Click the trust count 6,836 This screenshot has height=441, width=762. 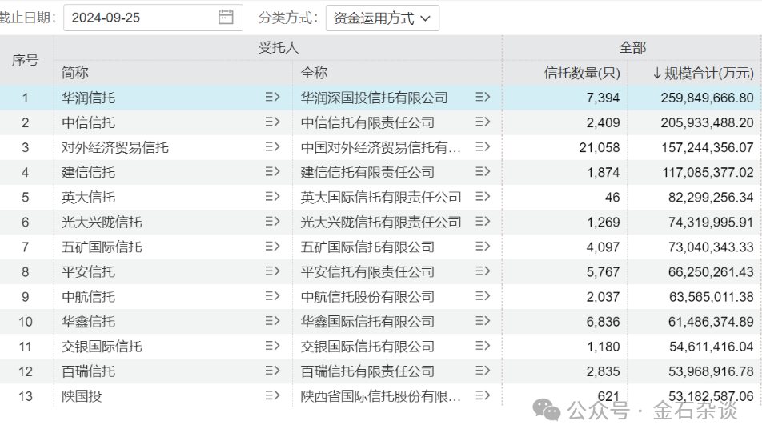[603, 322]
